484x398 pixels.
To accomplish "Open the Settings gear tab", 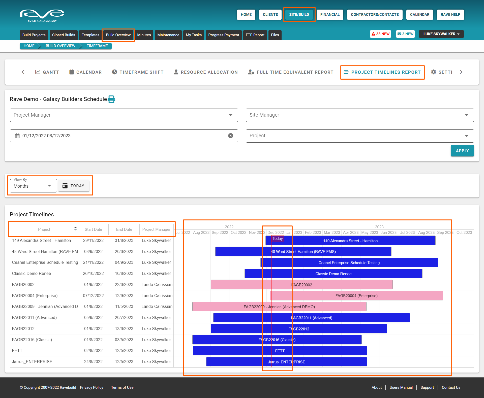I will 442,72.
